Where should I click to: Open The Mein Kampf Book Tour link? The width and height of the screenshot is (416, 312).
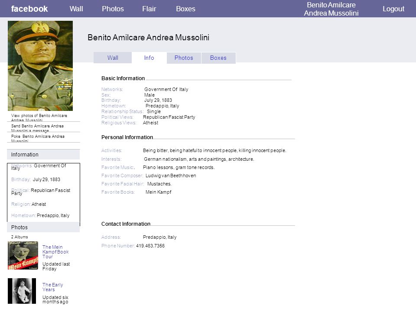pos(55,252)
